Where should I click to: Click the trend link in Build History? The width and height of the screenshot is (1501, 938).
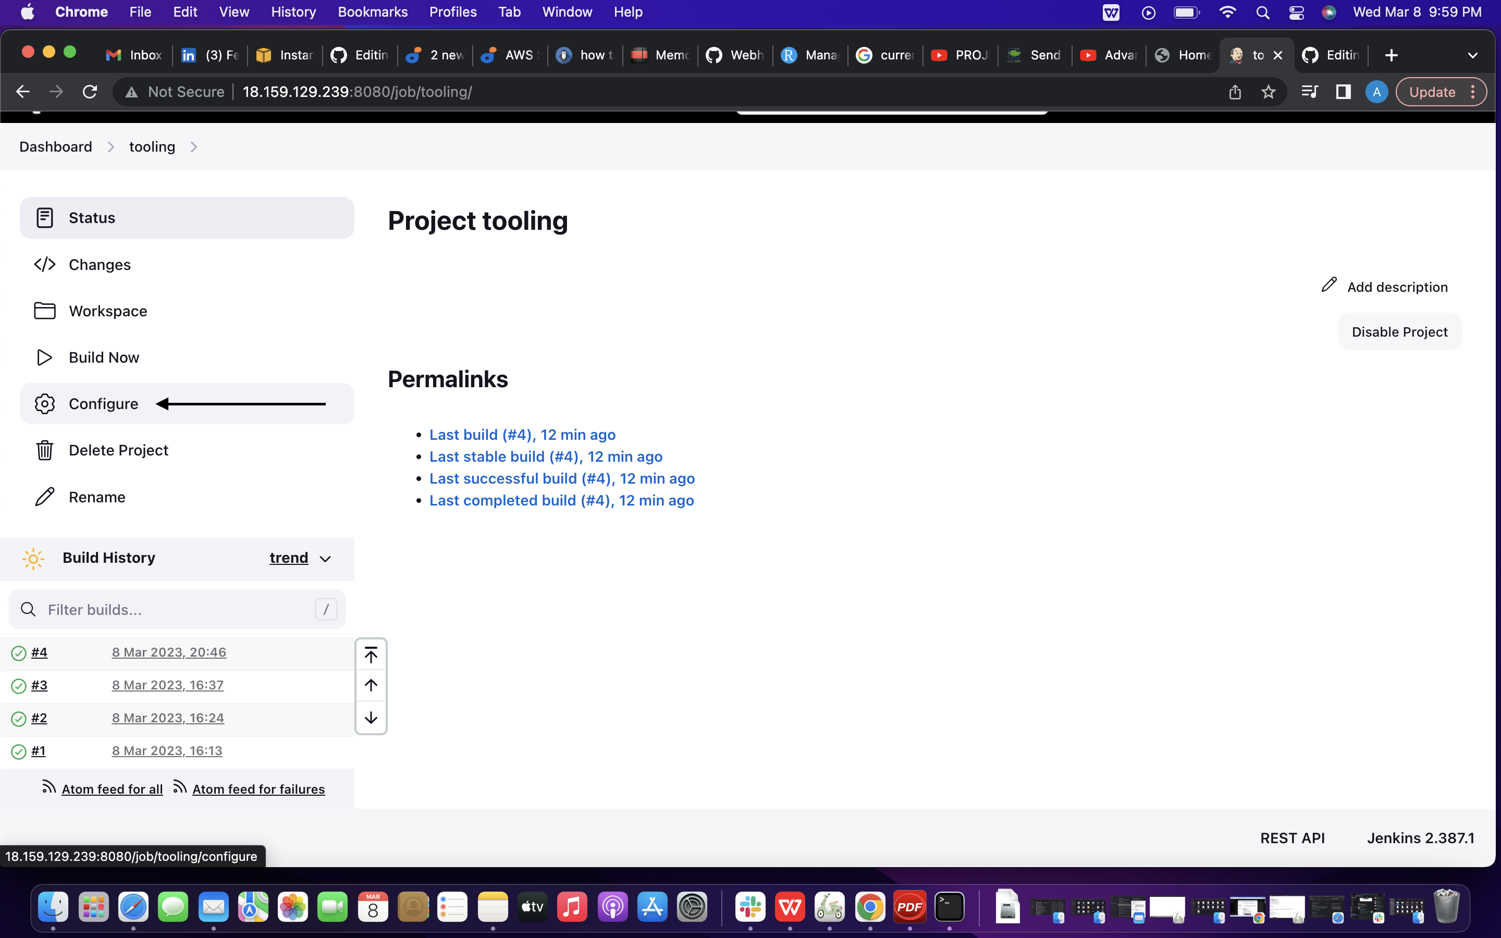(288, 558)
